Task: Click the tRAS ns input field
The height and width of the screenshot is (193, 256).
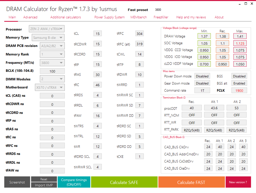Action: [52, 129]
